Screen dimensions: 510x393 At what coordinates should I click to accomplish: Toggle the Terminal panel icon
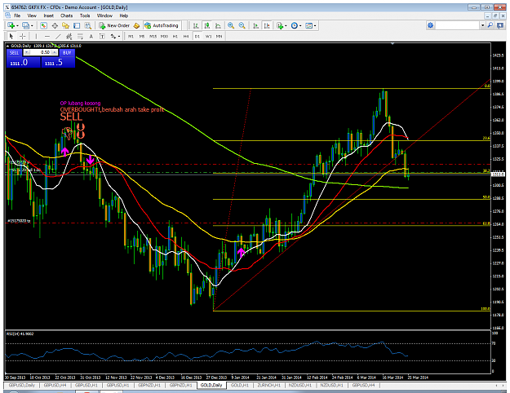pos(77,25)
